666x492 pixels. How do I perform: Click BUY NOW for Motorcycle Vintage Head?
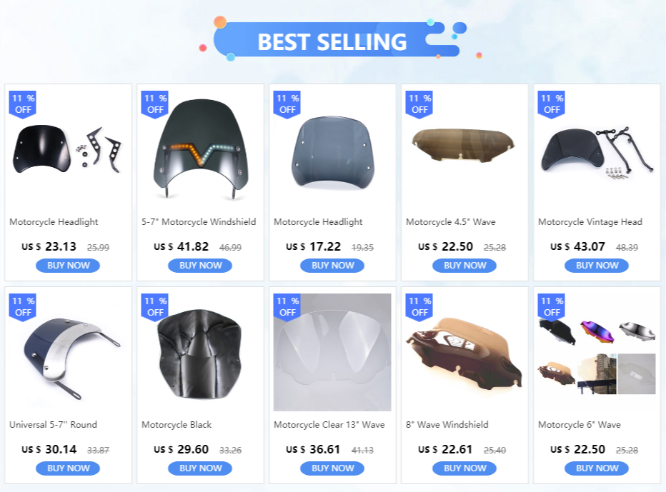(597, 266)
